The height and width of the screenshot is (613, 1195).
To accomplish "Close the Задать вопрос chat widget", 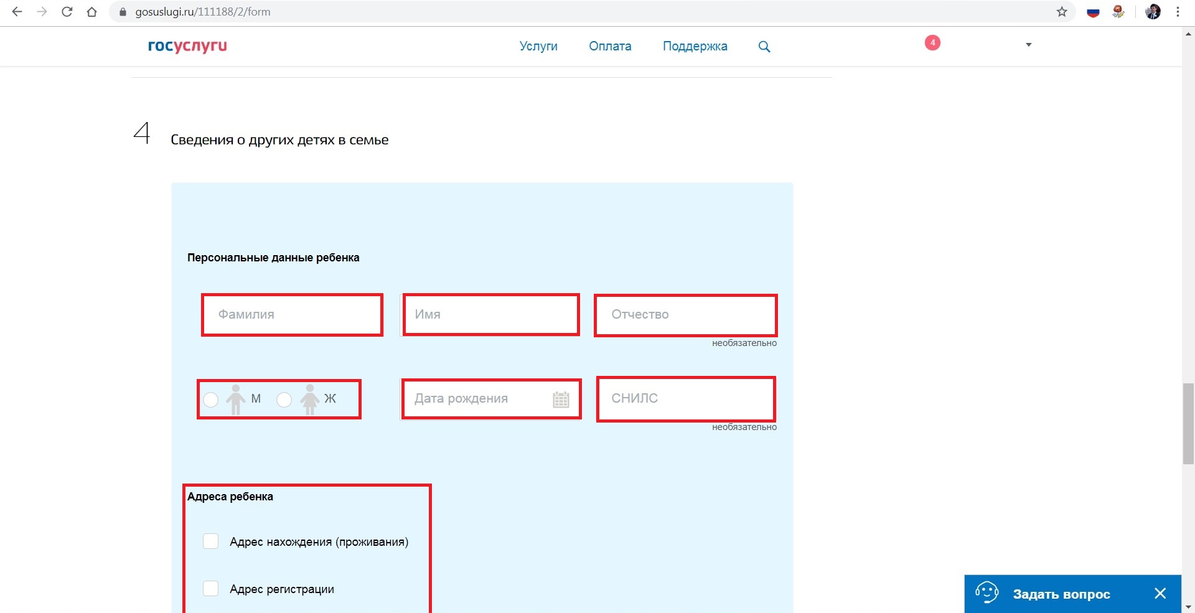I will tap(1160, 594).
